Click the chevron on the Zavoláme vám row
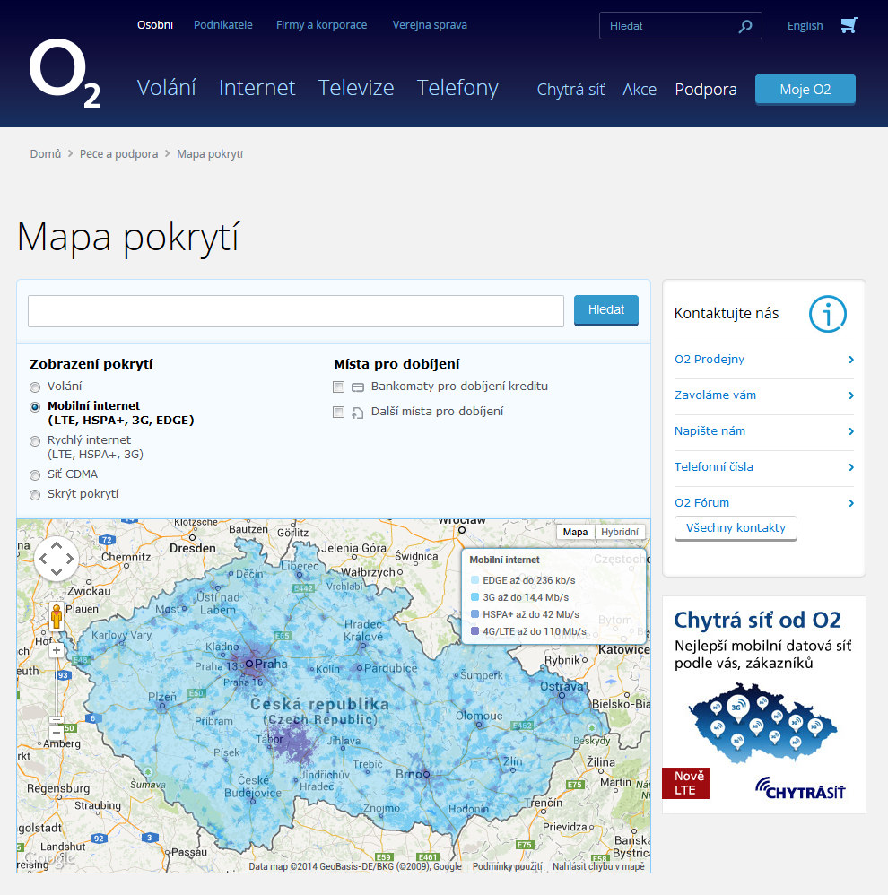Screen dimensions: 888x895 [x=851, y=395]
